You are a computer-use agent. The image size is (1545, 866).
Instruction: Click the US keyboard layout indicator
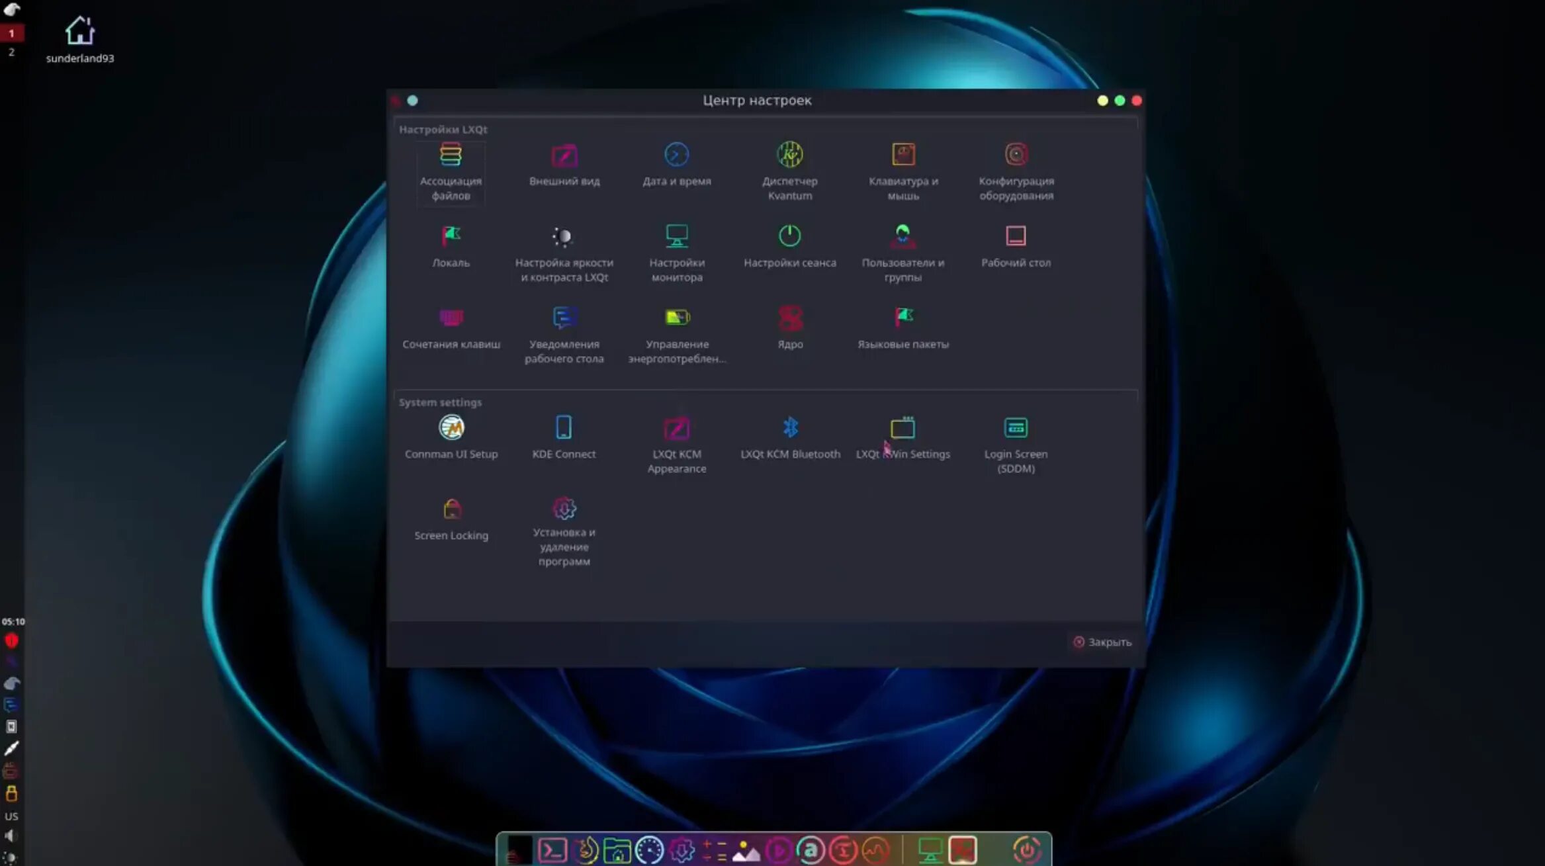(x=11, y=816)
